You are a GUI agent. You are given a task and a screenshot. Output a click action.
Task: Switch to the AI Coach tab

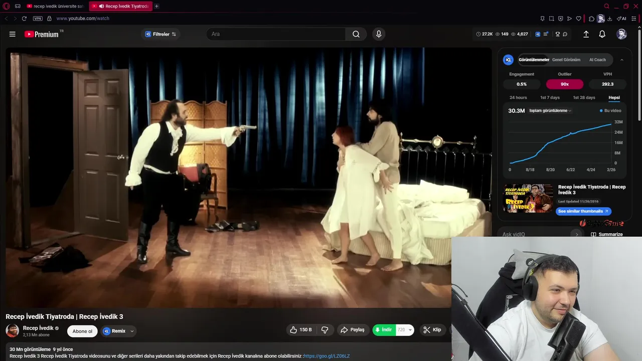click(x=597, y=60)
